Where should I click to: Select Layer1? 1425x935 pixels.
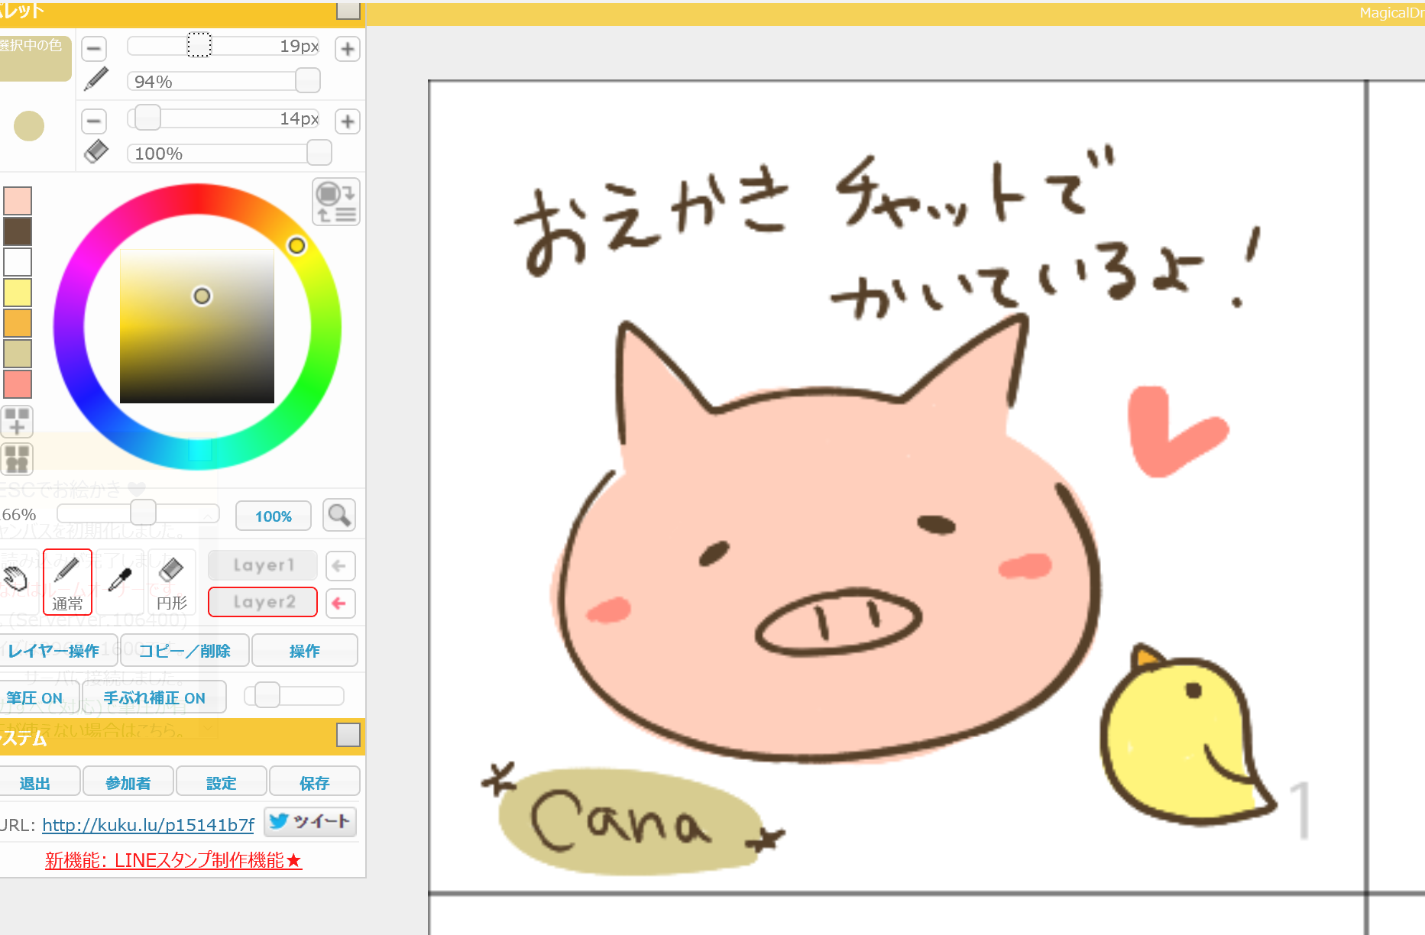[263, 565]
